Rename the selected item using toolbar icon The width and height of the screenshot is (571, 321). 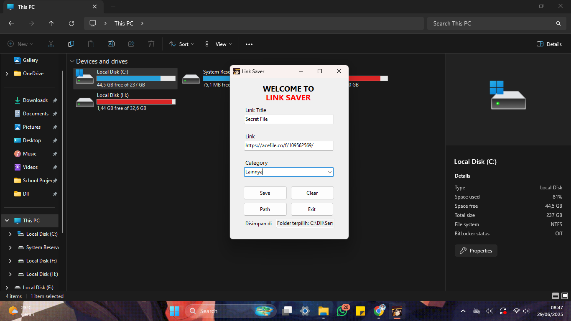coord(111,44)
